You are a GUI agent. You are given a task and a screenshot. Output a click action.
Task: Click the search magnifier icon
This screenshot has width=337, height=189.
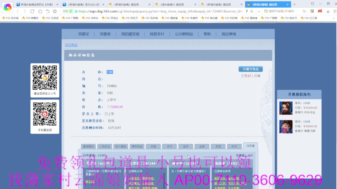click(x=304, y=11)
